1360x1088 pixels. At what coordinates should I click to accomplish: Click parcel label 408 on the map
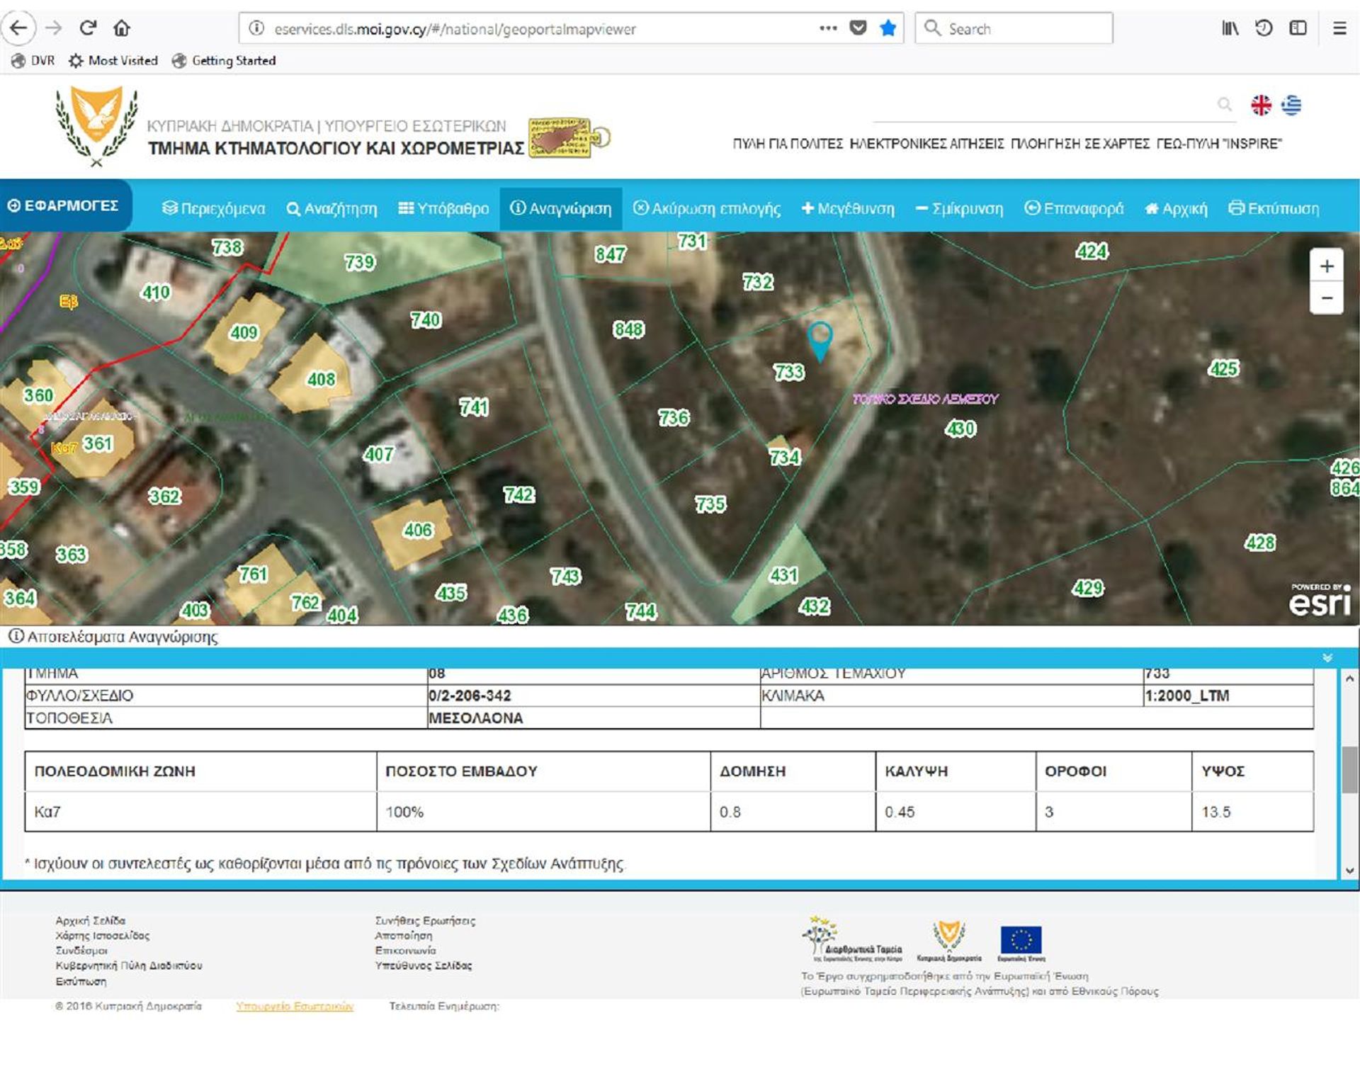pyautogui.click(x=321, y=379)
